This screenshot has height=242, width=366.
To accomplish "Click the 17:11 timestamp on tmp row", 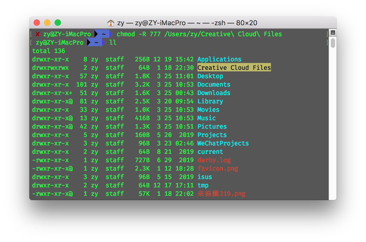I will click(185, 185).
